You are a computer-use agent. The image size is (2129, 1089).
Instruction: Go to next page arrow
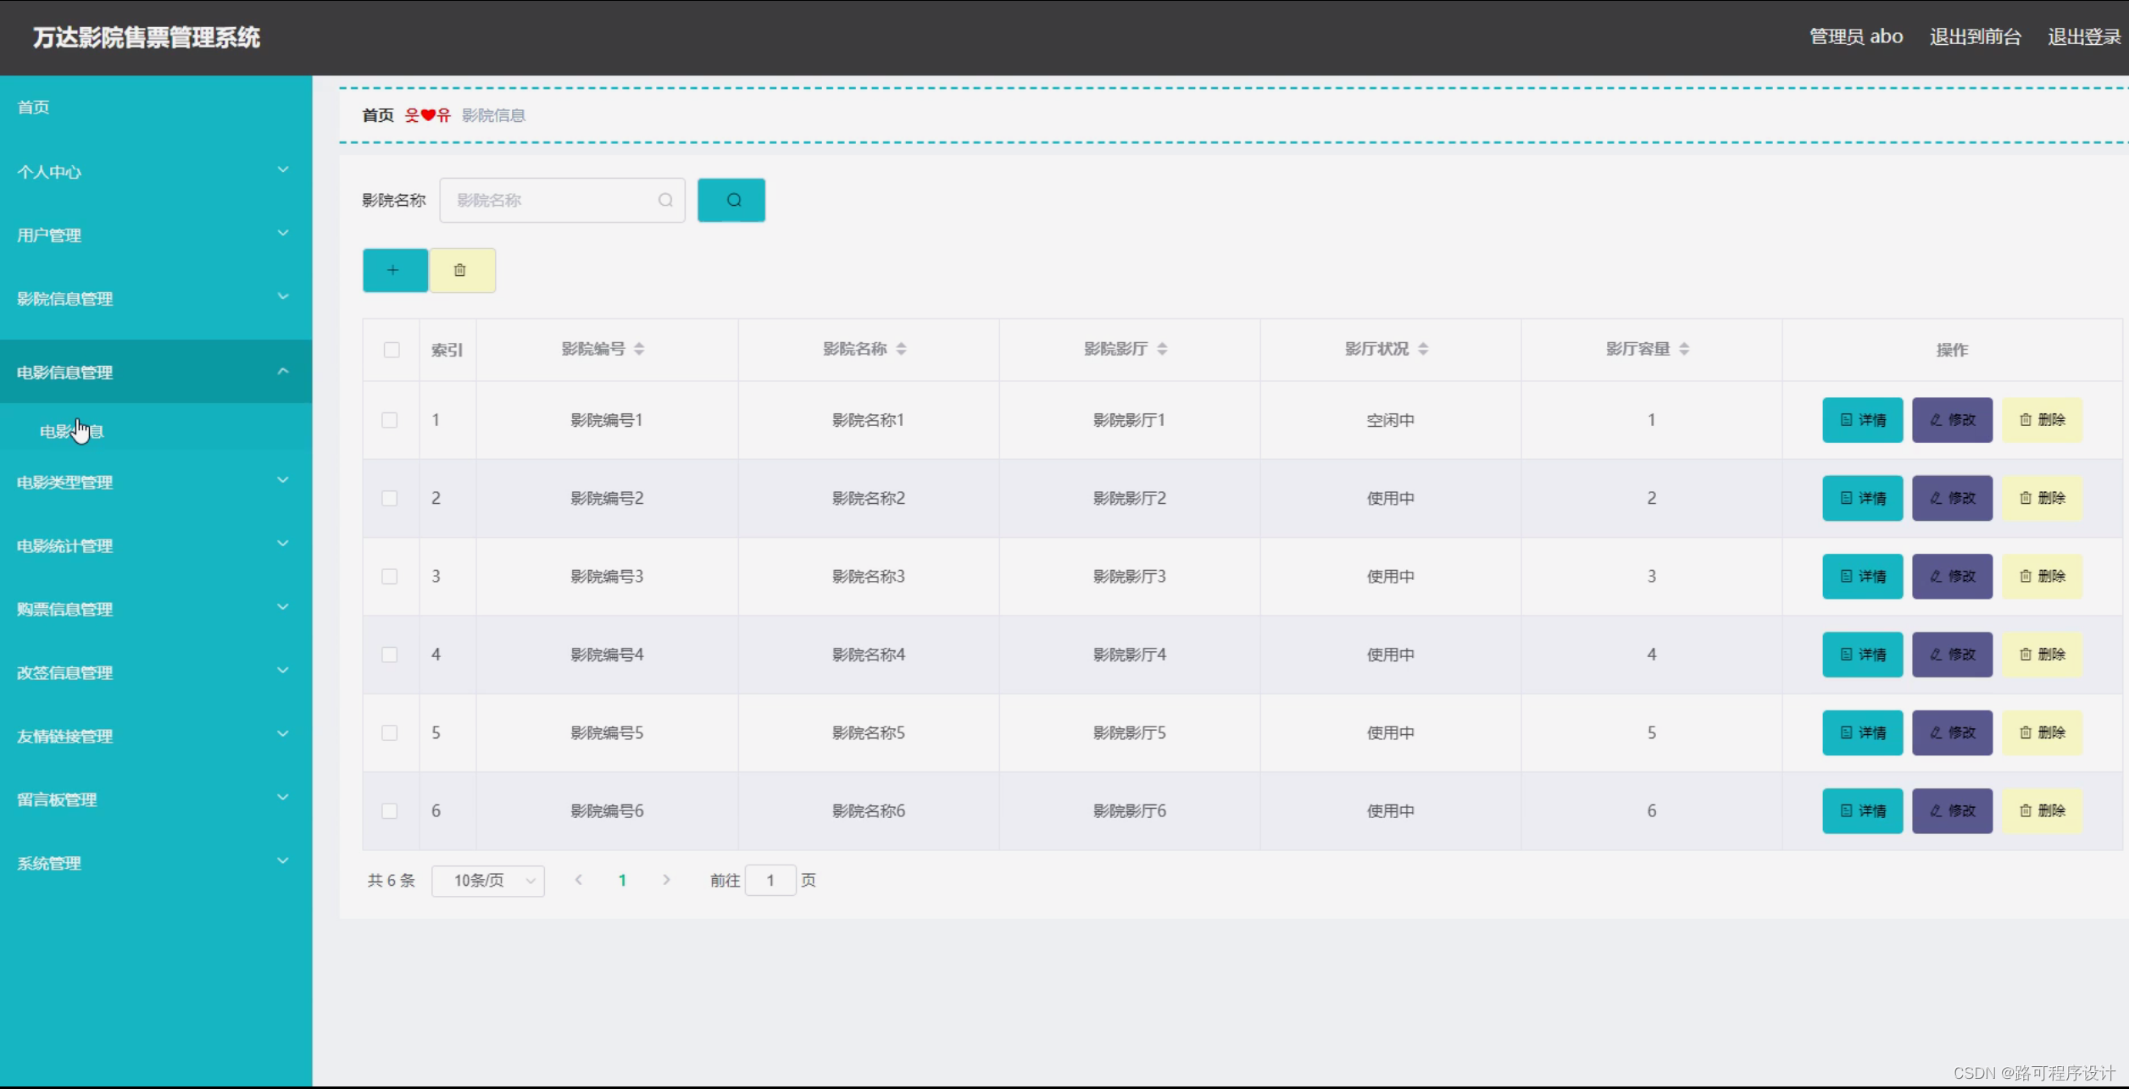click(666, 880)
